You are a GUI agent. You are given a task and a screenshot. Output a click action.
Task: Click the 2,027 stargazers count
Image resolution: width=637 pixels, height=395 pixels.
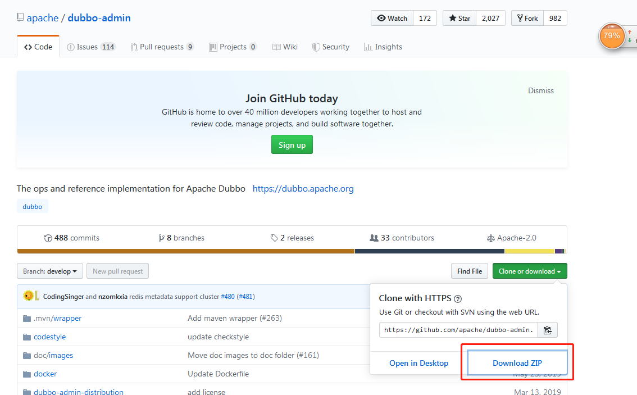491,19
